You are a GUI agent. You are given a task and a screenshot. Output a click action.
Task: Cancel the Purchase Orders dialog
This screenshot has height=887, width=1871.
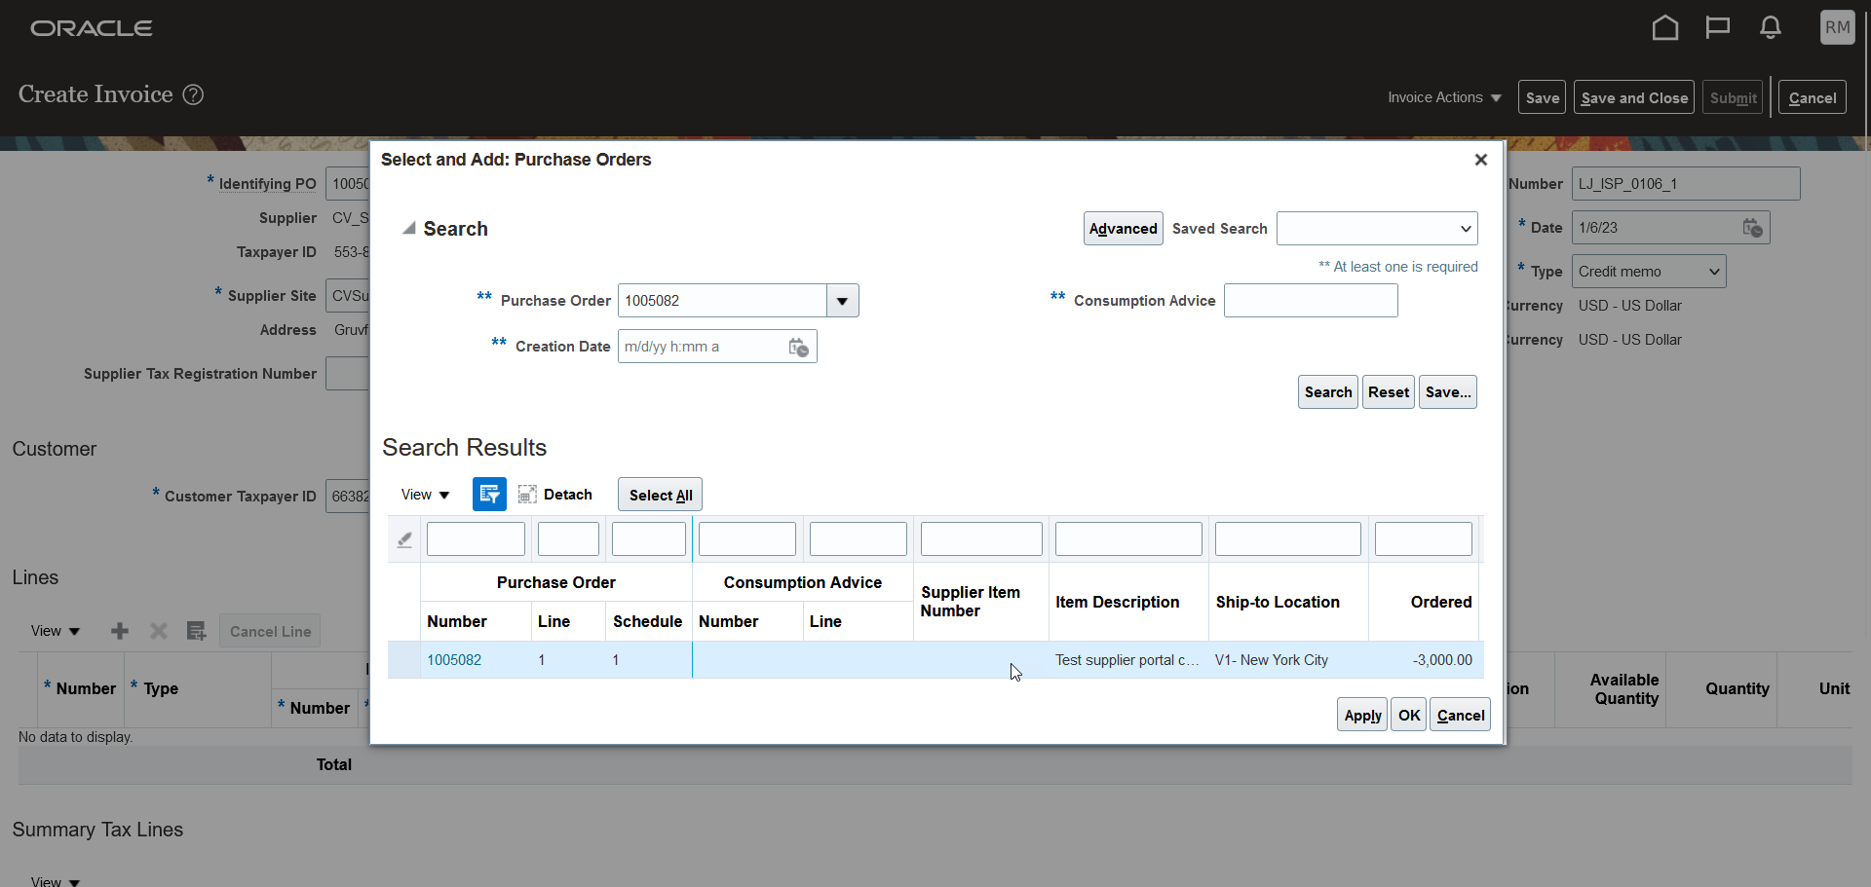tap(1461, 715)
